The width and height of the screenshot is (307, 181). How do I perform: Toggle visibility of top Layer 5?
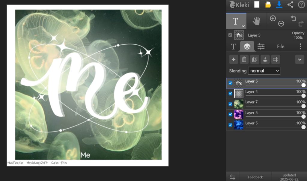(231, 83)
